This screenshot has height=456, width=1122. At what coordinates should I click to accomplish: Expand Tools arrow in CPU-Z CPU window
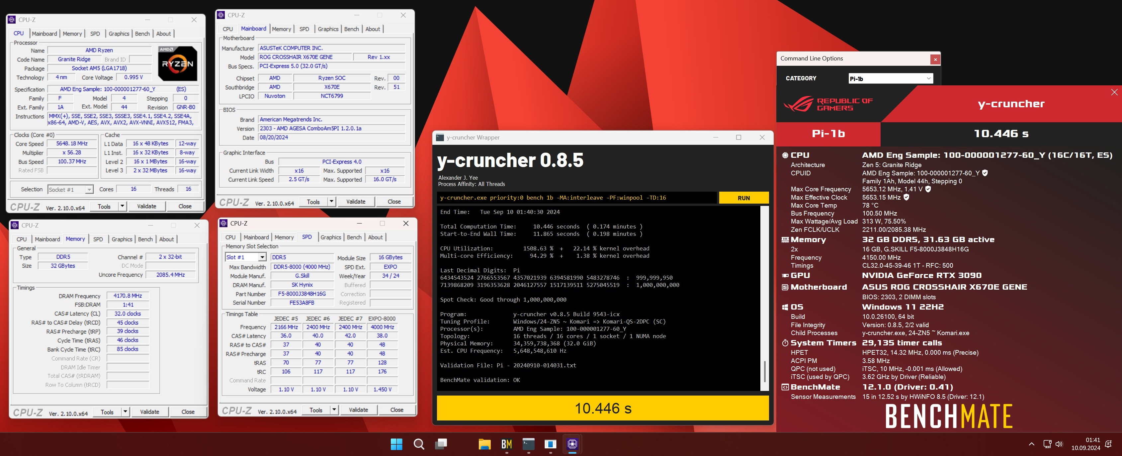click(123, 206)
